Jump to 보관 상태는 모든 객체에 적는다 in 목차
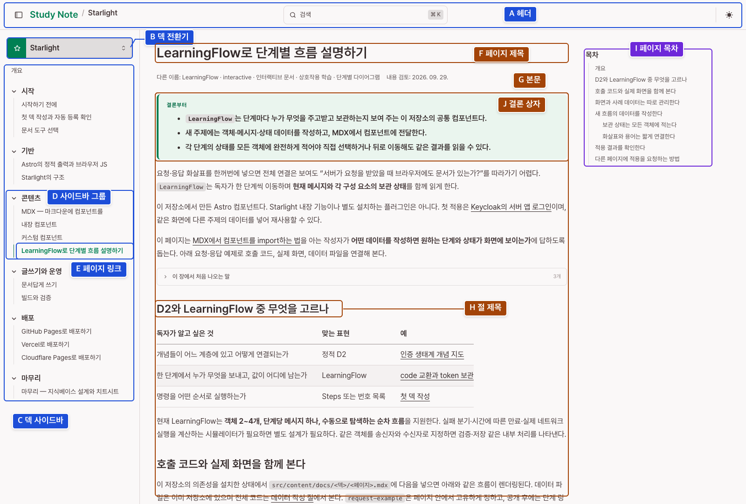The height and width of the screenshot is (504, 746). [639, 125]
